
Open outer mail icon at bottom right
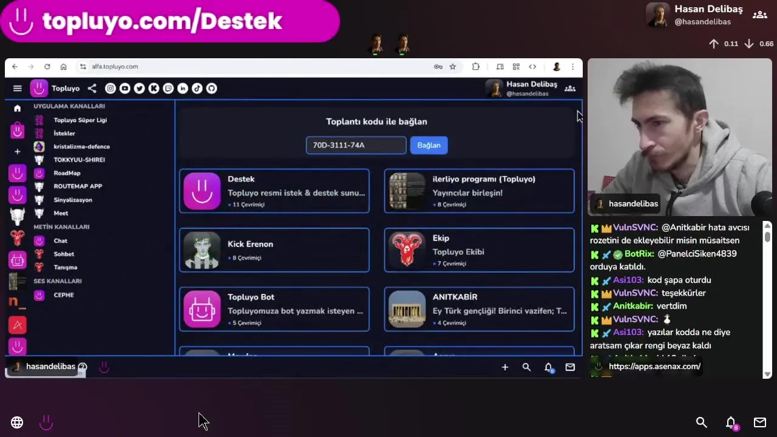click(x=759, y=422)
